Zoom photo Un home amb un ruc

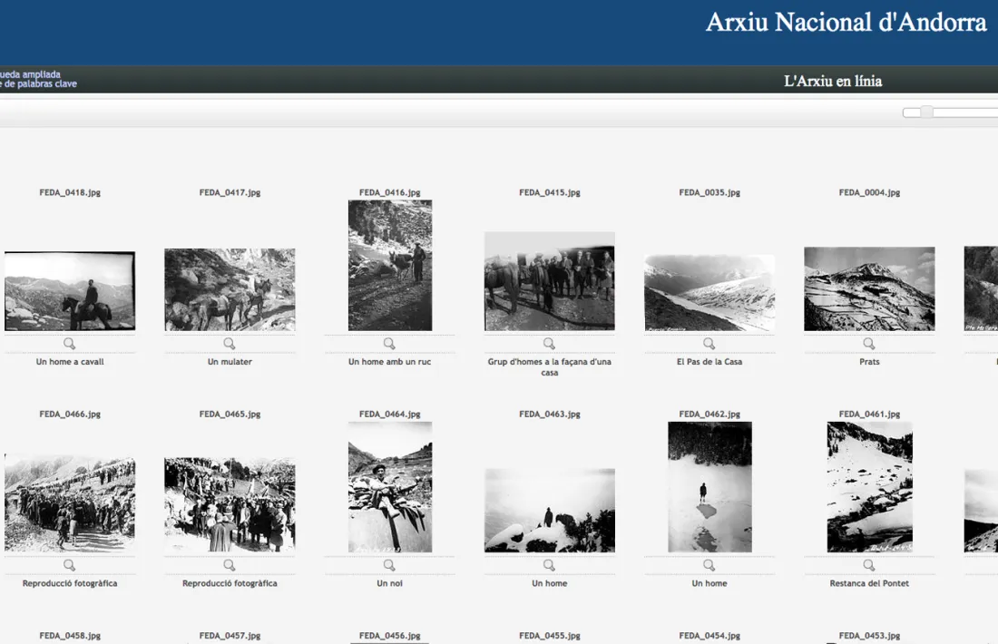389,344
